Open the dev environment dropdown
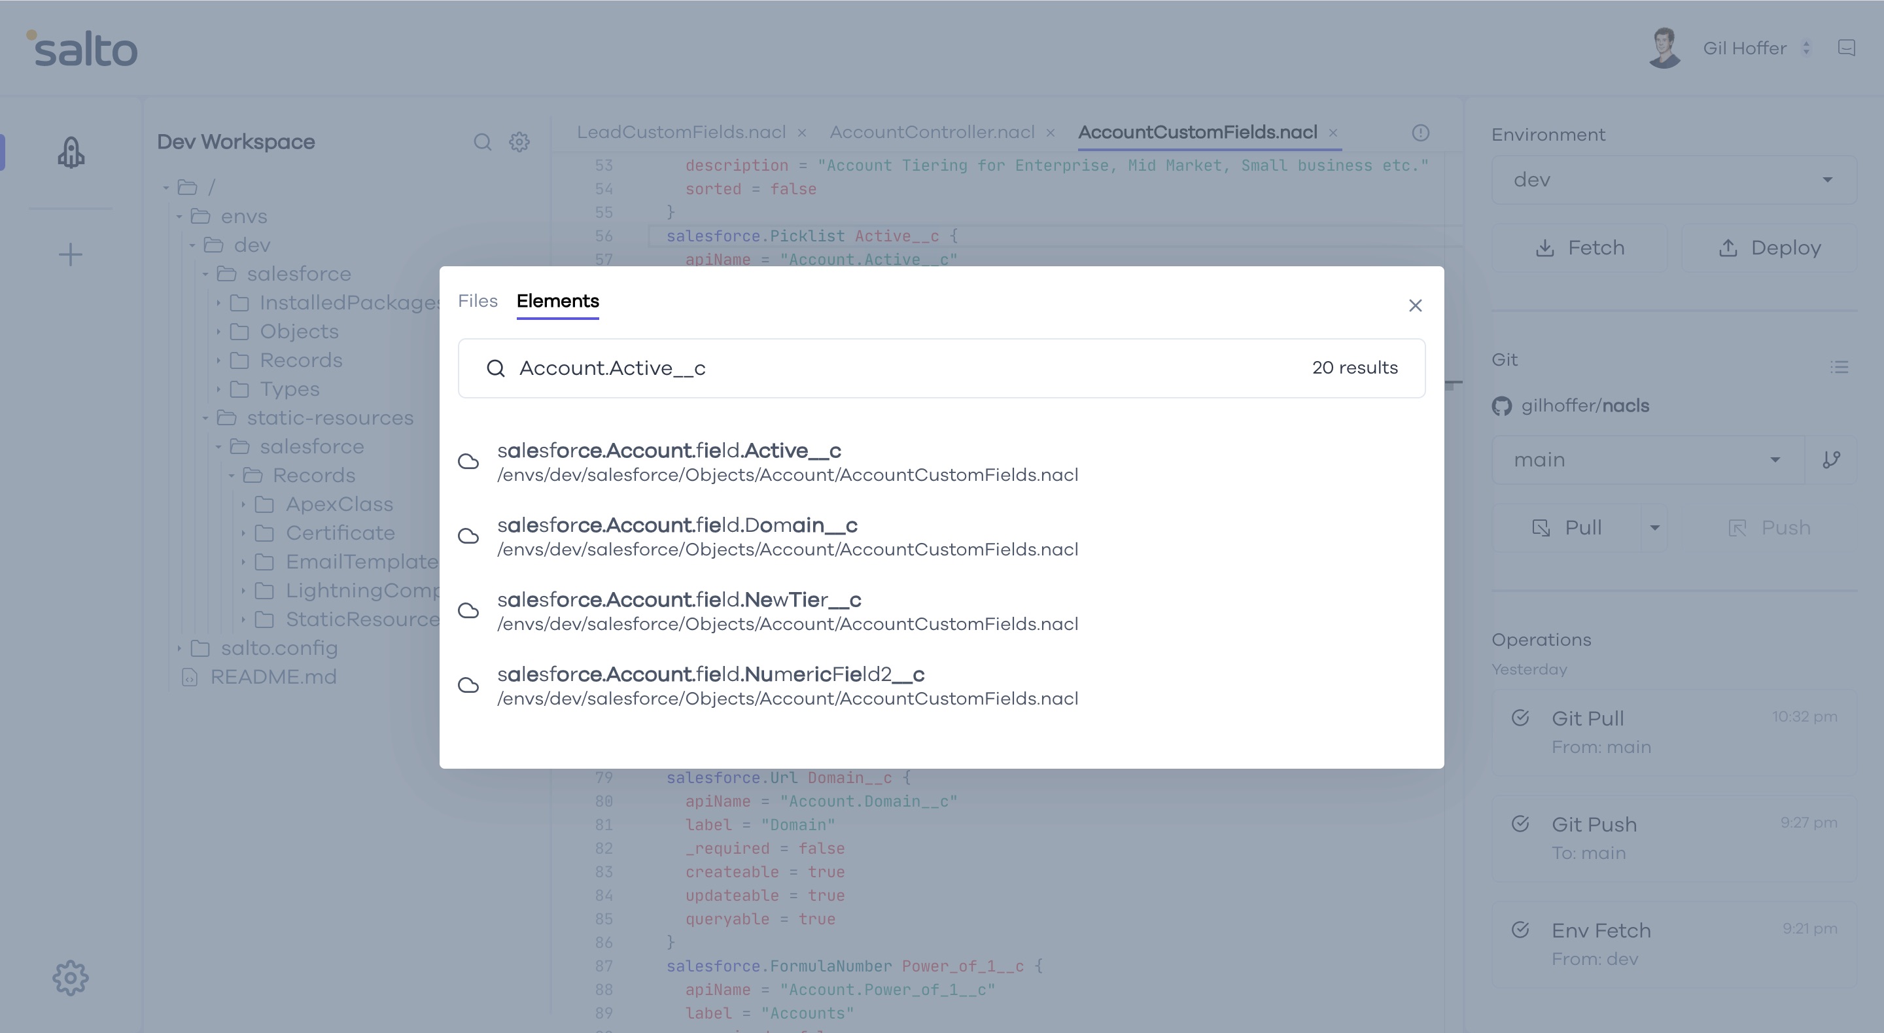This screenshot has height=1033, width=1884. pyautogui.click(x=1673, y=180)
